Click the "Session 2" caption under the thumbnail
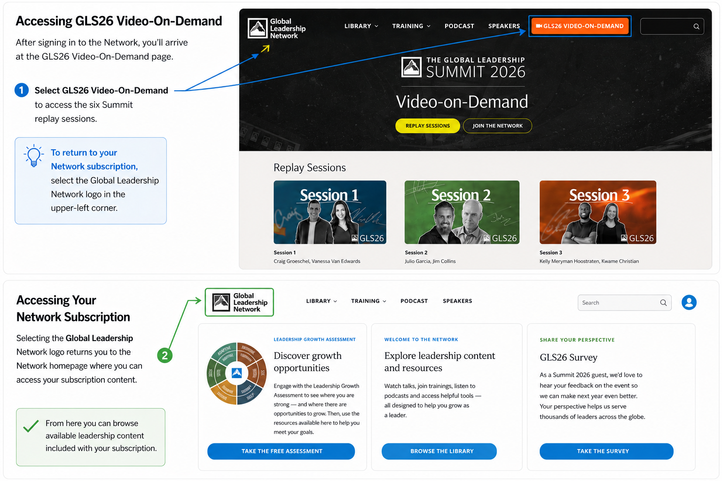722x481 pixels. click(x=416, y=253)
